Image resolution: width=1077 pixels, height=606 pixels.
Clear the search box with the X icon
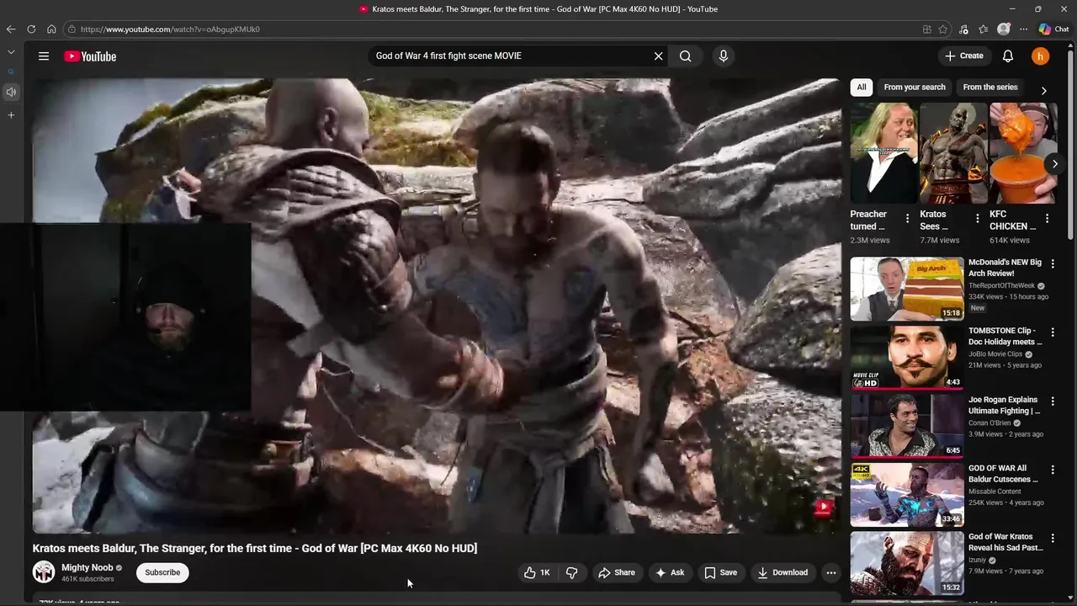point(659,56)
